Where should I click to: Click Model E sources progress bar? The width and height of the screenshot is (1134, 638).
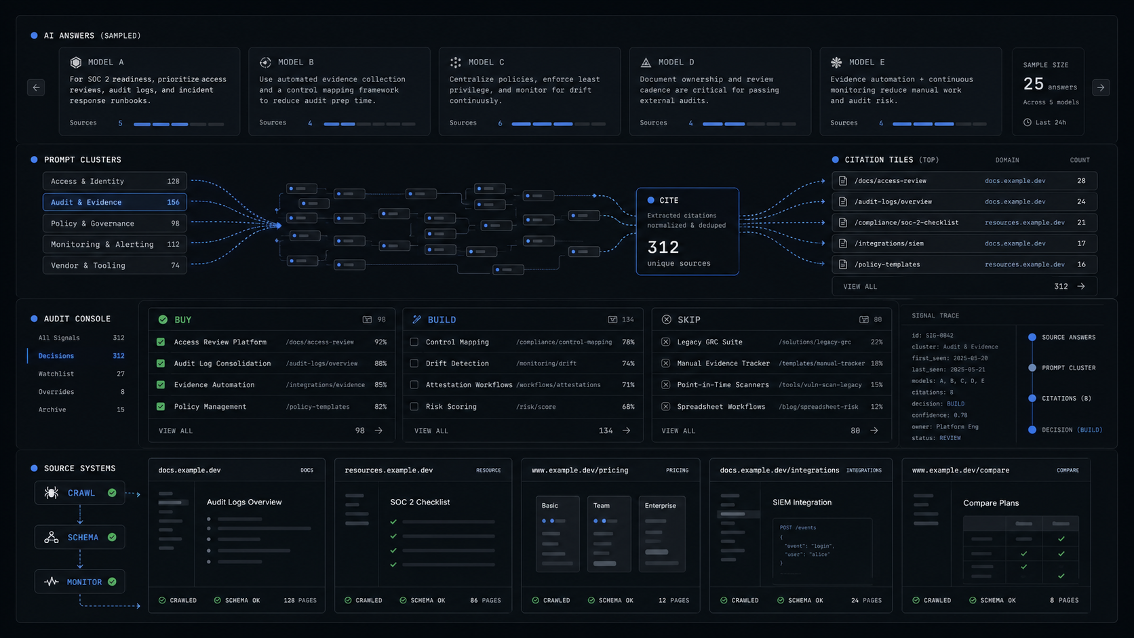(939, 124)
